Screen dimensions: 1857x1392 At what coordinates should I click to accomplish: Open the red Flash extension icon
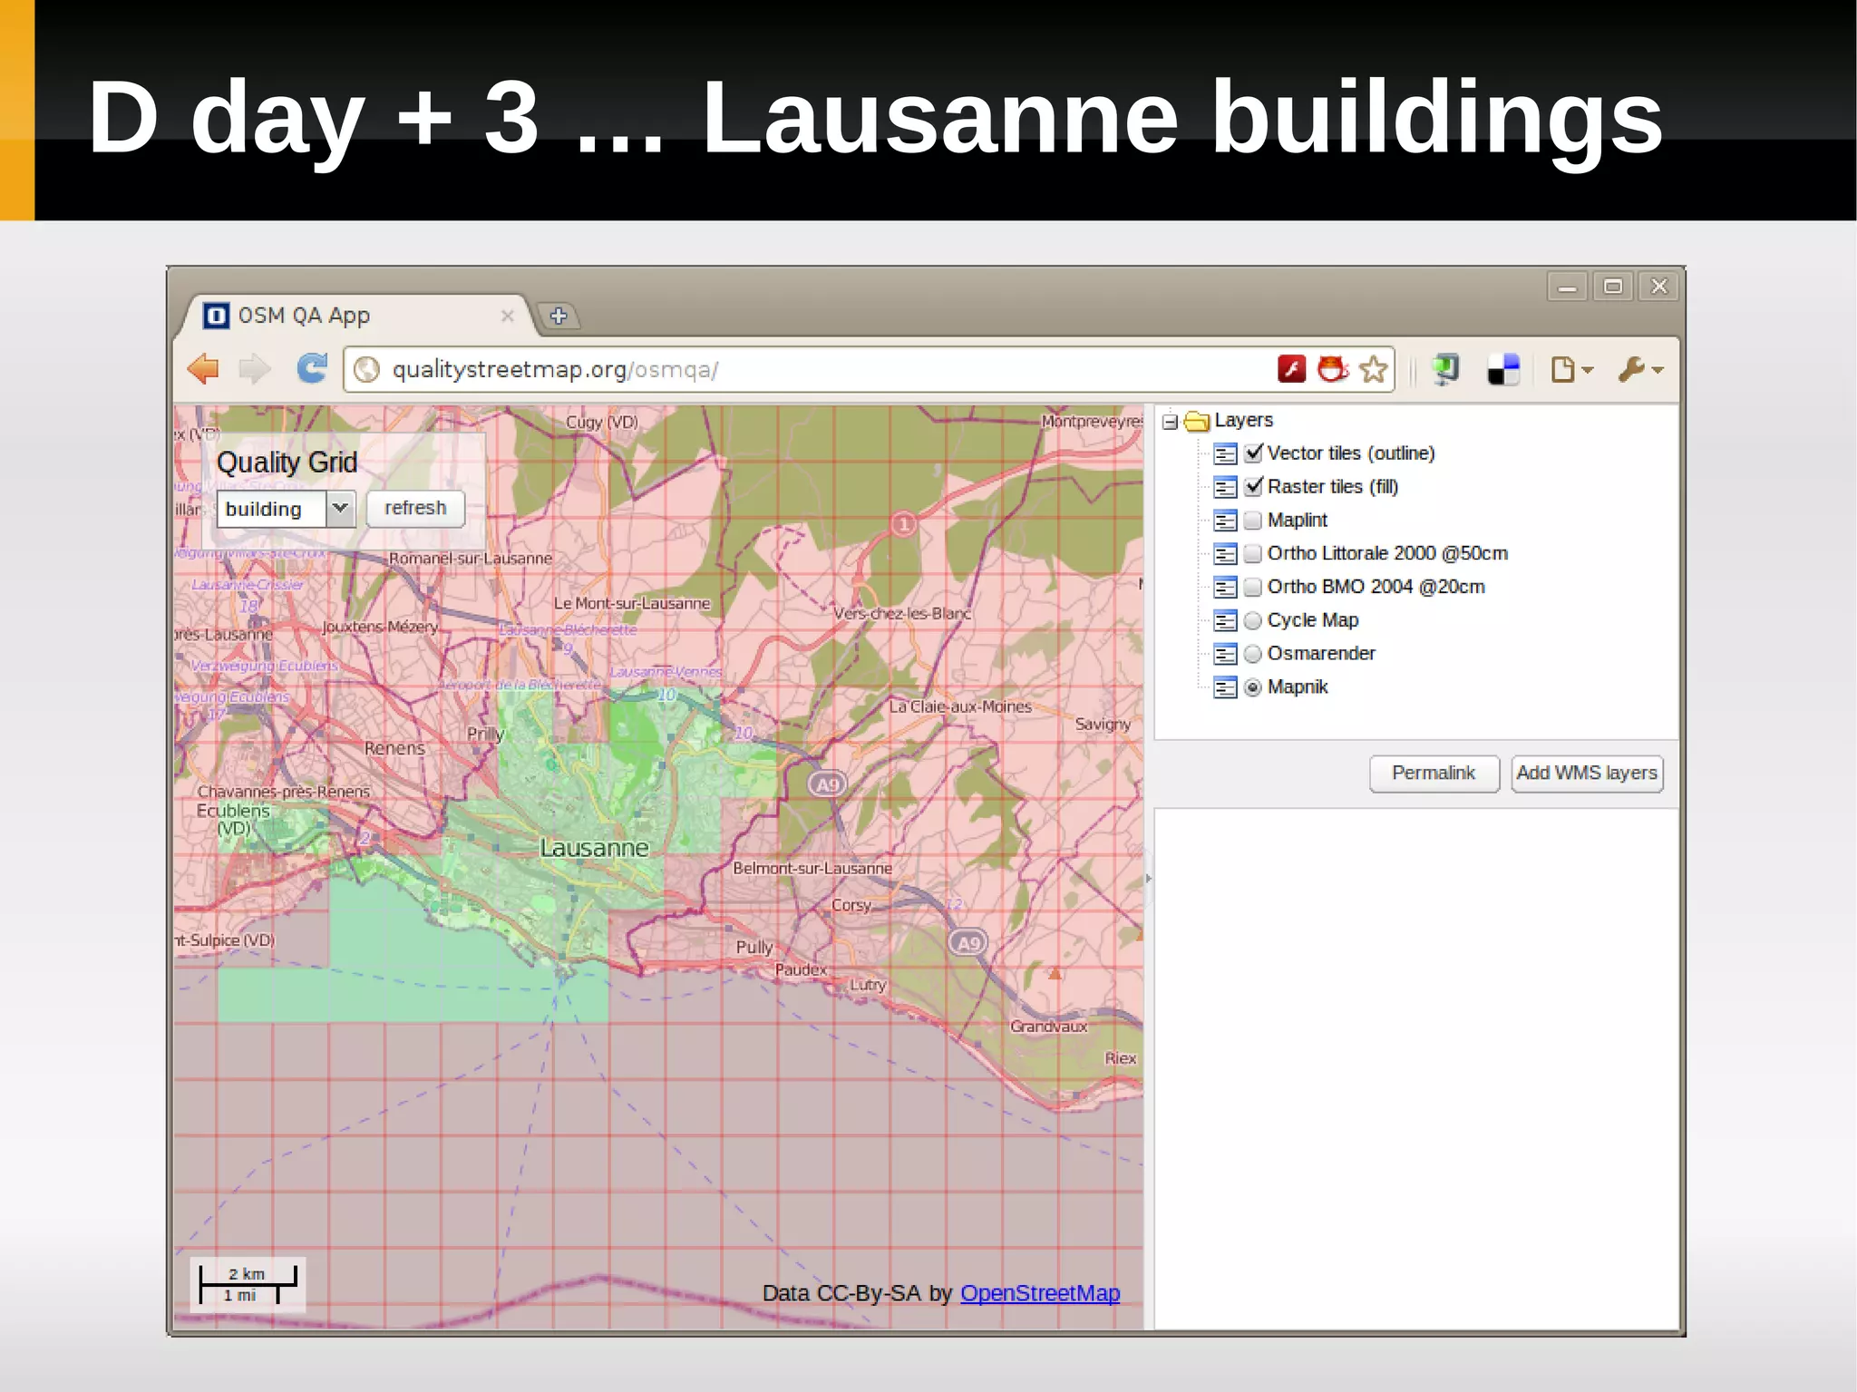1291,369
